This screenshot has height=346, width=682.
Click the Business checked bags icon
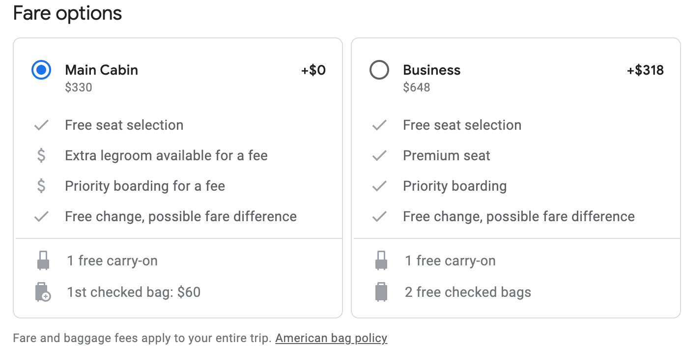pos(381,292)
